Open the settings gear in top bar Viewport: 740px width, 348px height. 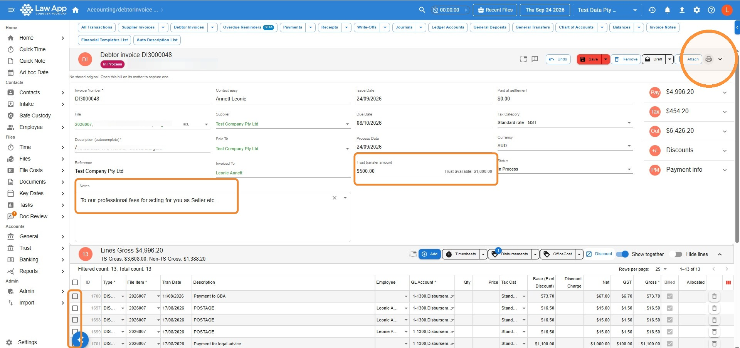pyautogui.click(x=697, y=10)
